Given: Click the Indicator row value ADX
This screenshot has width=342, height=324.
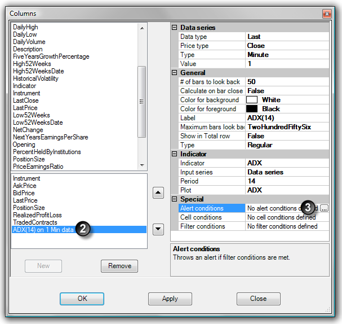Looking at the screenshot, I should coord(287,163).
